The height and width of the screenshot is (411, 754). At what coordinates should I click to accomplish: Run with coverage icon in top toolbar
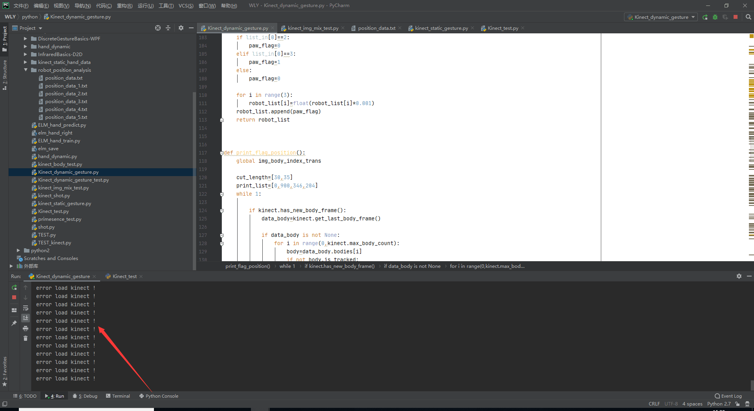click(725, 17)
